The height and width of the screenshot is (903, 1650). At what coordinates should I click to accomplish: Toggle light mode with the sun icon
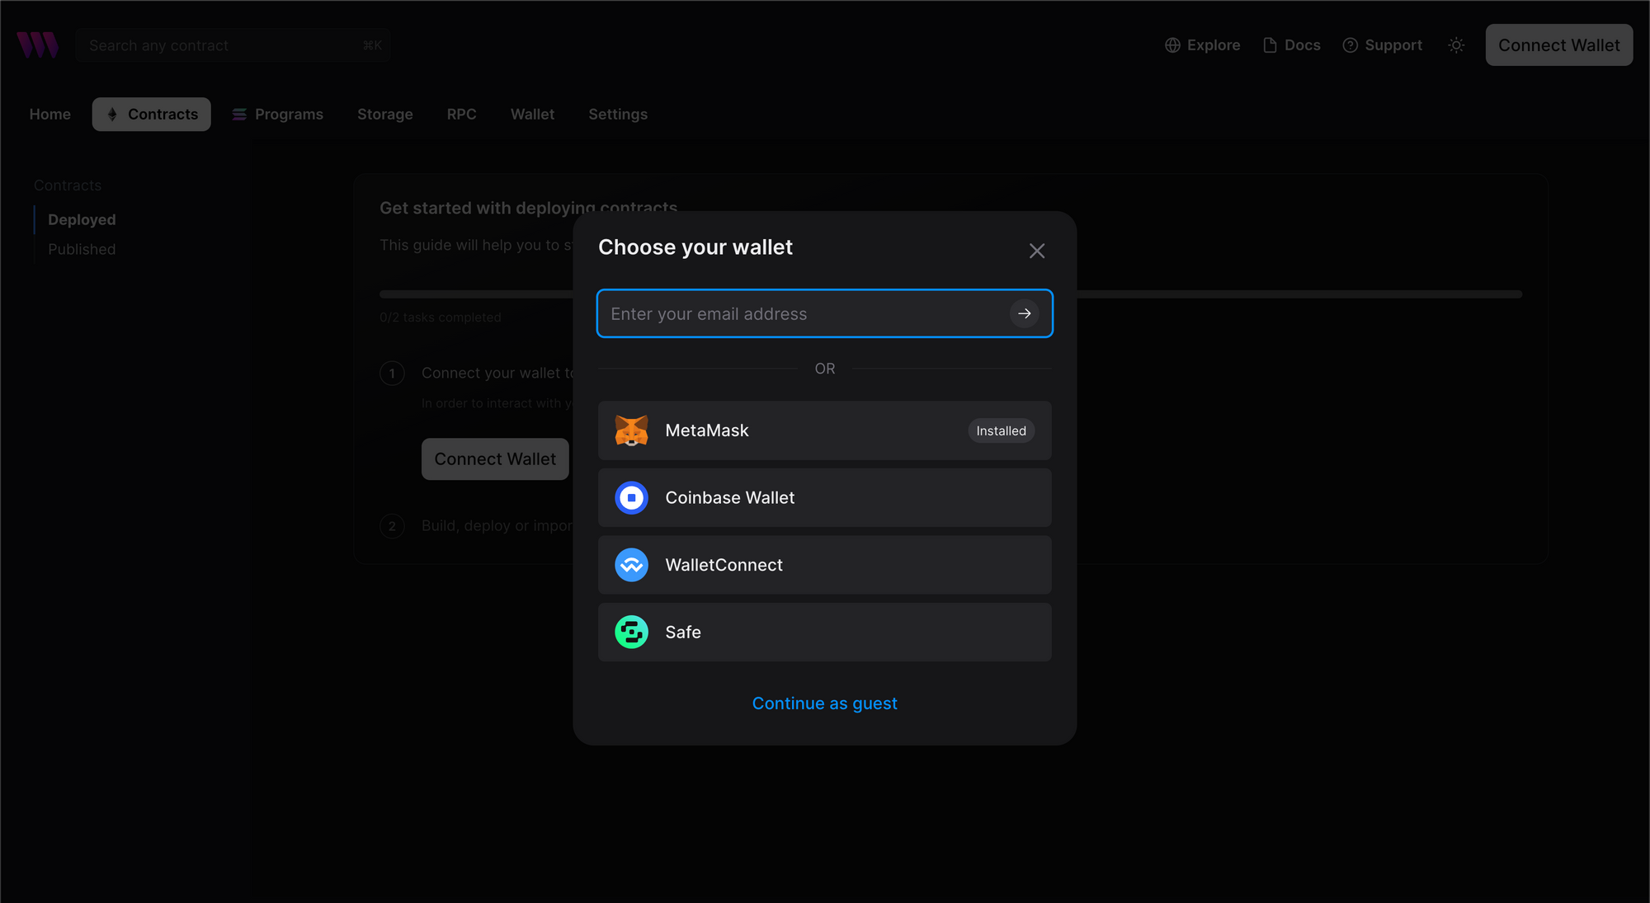(1456, 45)
